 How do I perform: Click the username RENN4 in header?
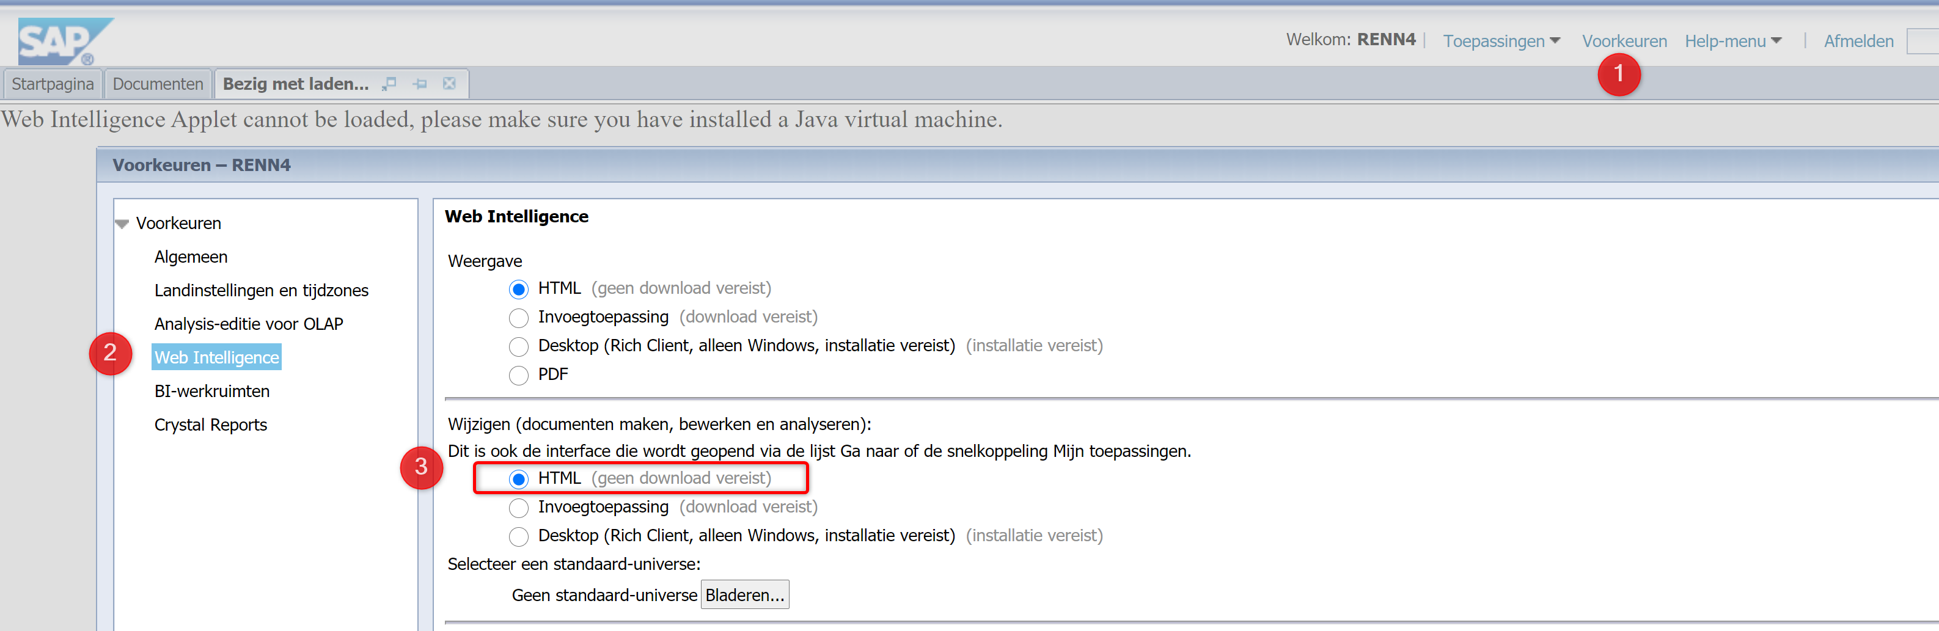tap(1386, 40)
